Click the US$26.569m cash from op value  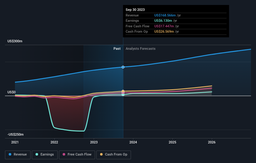point(164,32)
